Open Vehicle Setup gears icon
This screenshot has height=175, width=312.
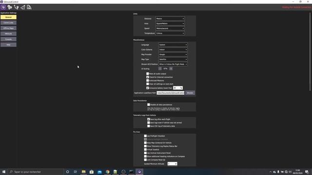tap(10, 7)
